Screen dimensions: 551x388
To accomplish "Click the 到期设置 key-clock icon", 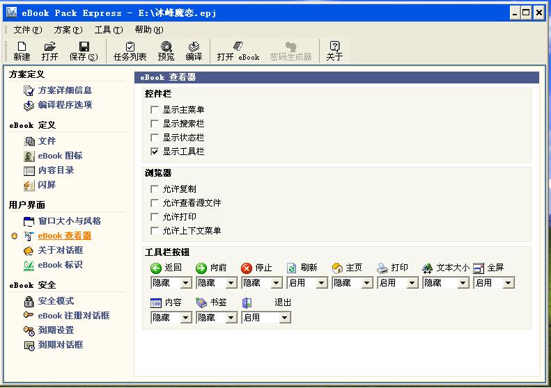I will [x=29, y=330].
